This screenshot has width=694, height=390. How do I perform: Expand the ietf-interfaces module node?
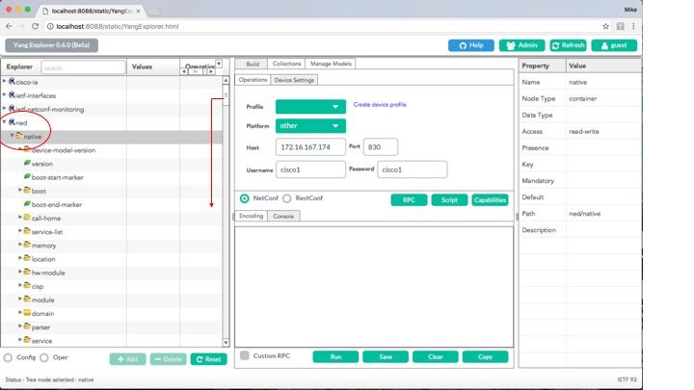click(x=5, y=95)
